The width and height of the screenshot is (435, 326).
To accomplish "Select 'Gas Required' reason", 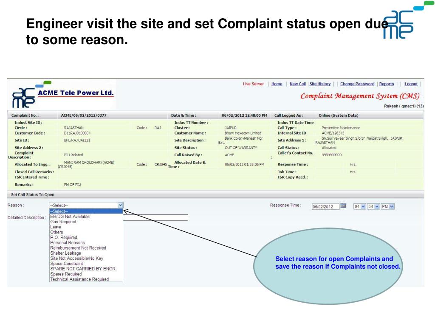I will 86,222.
